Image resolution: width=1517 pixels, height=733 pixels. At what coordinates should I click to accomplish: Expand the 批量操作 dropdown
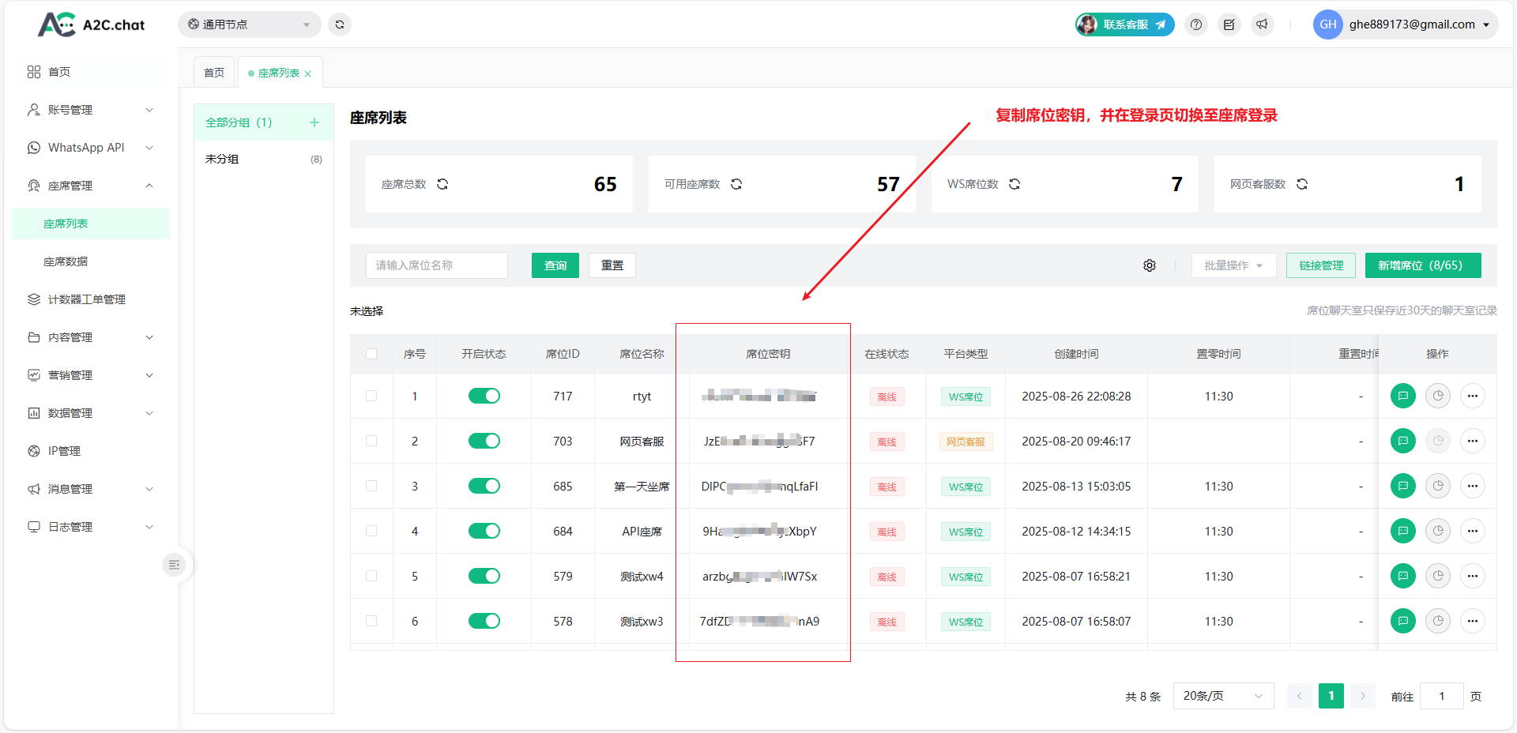(1233, 265)
